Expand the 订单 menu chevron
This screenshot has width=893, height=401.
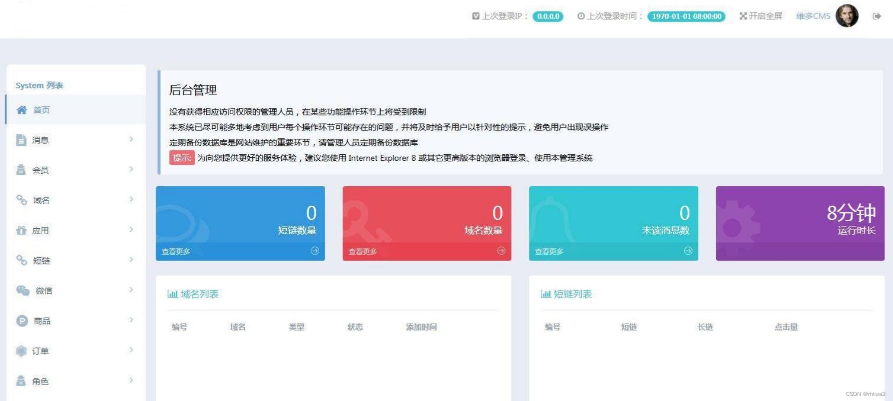click(x=131, y=350)
